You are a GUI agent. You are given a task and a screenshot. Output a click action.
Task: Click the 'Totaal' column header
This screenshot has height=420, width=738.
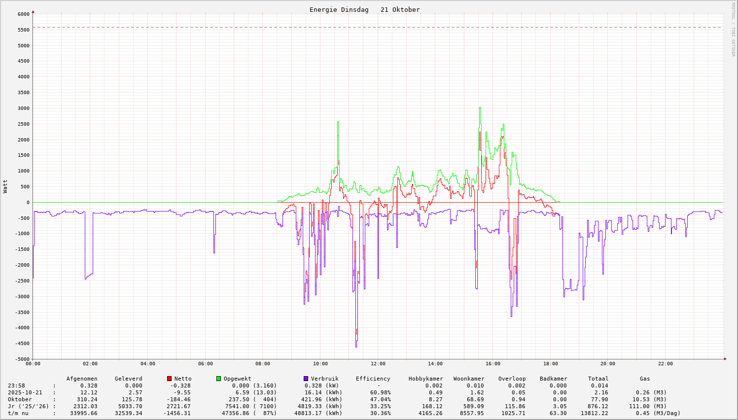[x=598, y=379]
